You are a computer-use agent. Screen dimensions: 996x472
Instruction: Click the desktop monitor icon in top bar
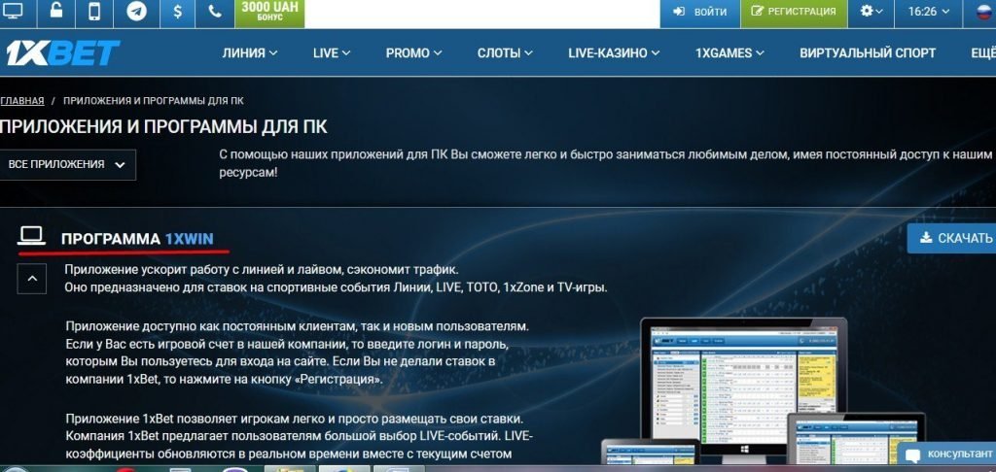click(x=13, y=12)
